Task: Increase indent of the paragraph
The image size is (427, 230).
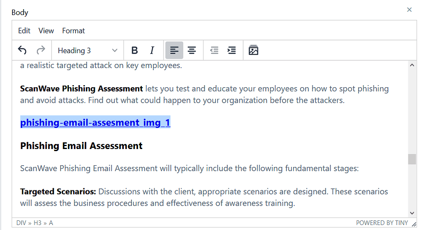Action: tap(231, 51)
